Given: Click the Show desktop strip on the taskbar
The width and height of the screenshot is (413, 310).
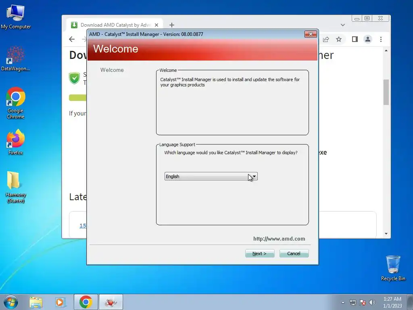Looking at the screenshot, I should (x=410, y=302).
